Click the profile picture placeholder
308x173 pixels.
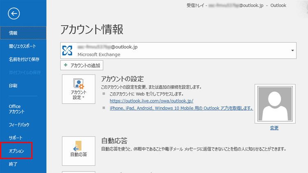tap(275, 104)
